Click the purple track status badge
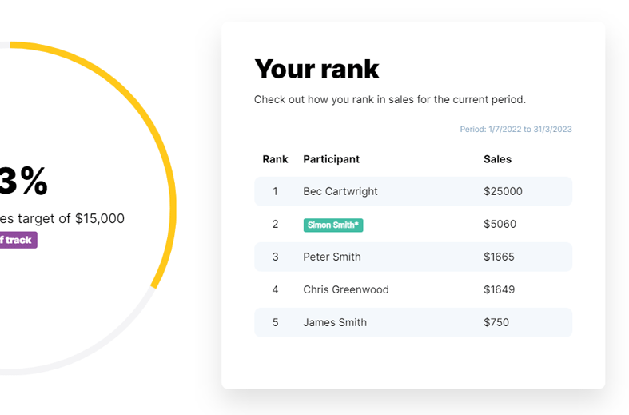Viewport: 629px width, 415px height. click(x=18, y=240)
